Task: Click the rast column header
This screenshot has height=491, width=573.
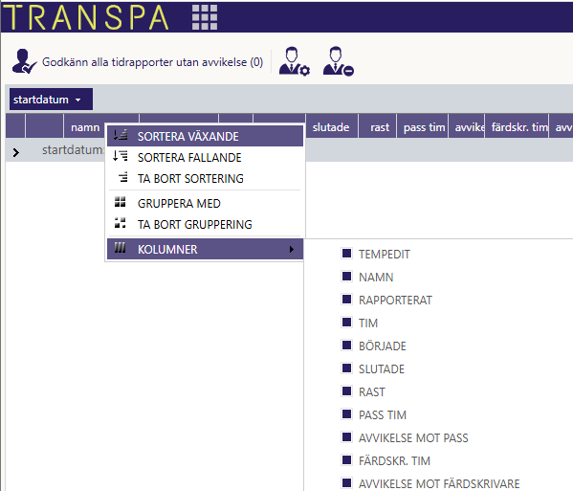Action: [x=378, y=127]
